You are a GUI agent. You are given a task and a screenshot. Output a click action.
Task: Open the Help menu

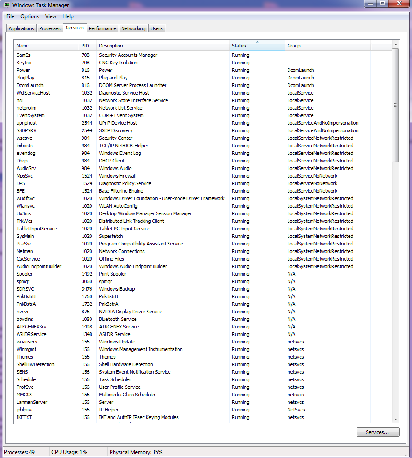pos(68,16)
